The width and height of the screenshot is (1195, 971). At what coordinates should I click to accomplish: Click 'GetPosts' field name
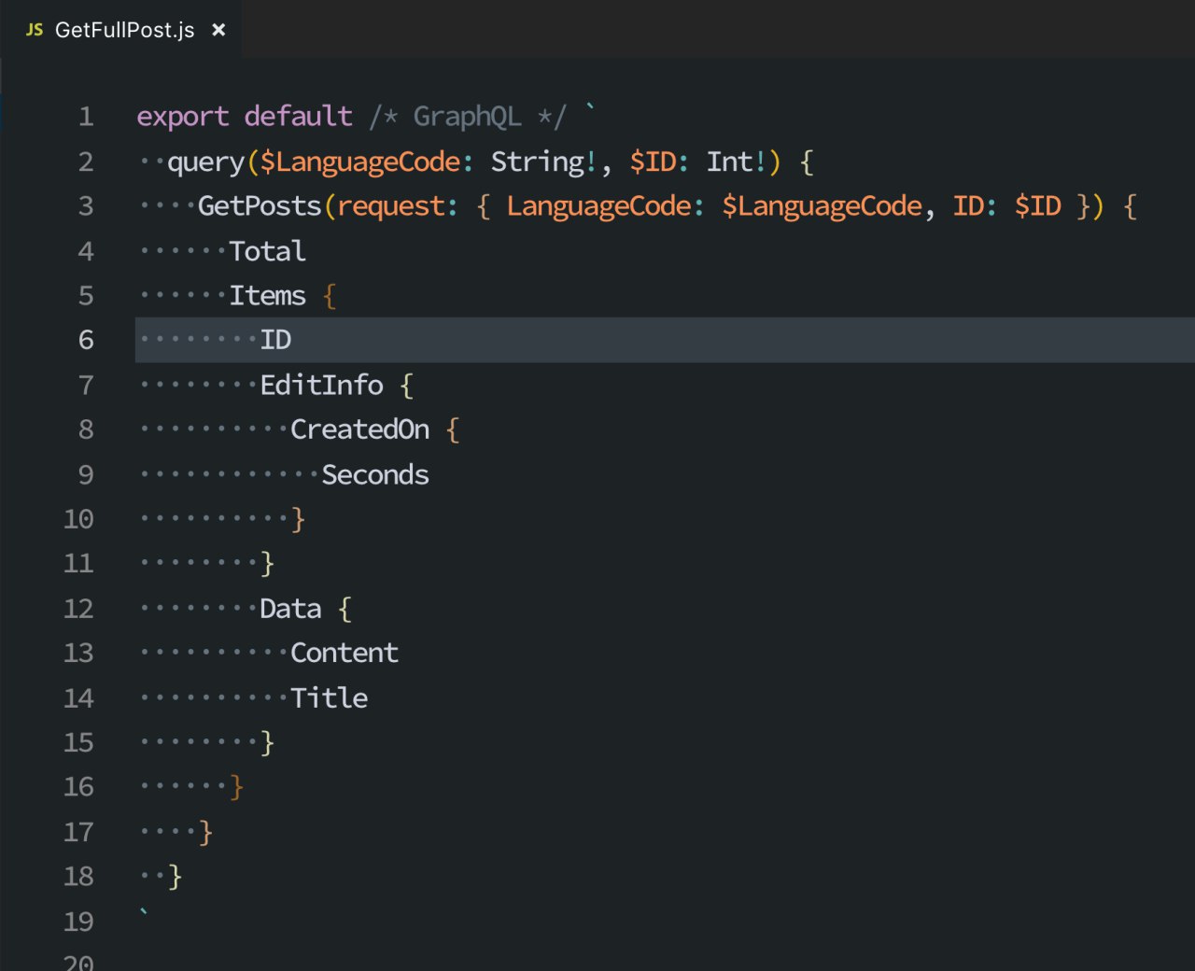tap(260, 206)
